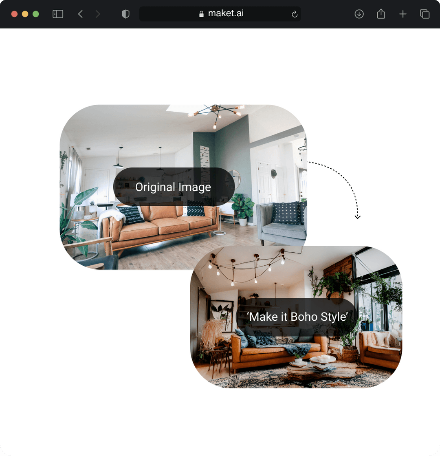440x456 pixels.
Task: Click the padlock in the address bar
Action: tap(201, 13)
